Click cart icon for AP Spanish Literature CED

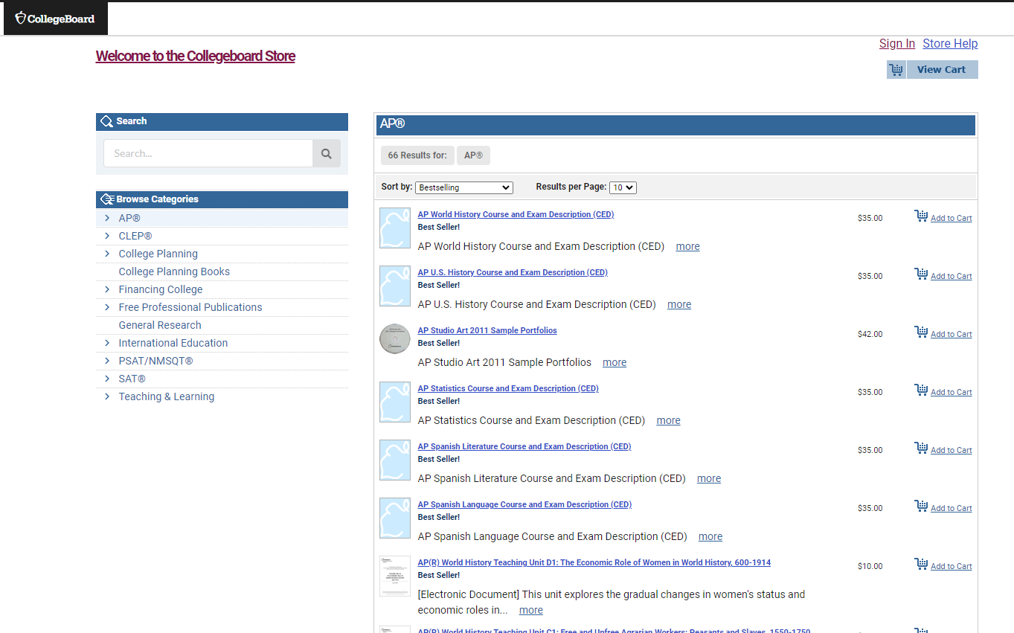point(921,449)
